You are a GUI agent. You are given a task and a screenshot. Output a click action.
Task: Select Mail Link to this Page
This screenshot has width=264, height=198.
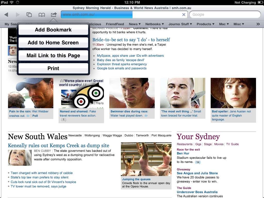tap(53, 55)
